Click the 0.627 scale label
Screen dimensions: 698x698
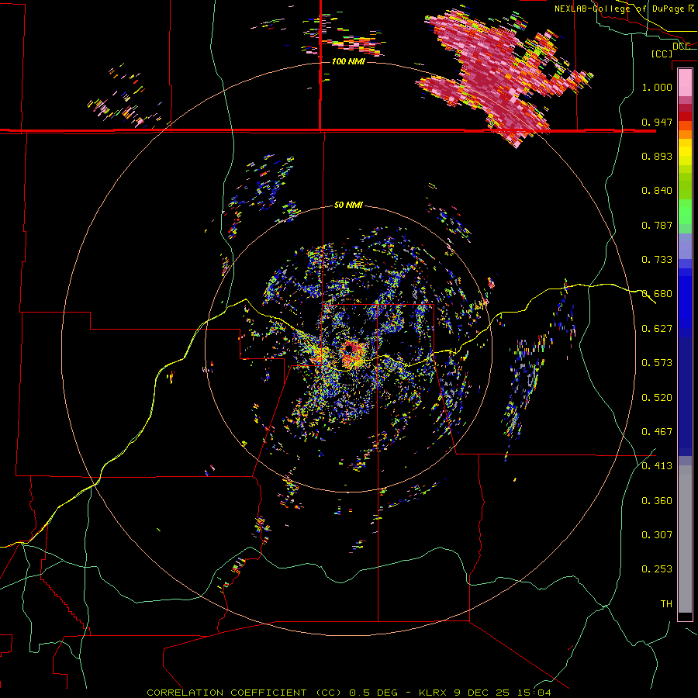point(657,329)
